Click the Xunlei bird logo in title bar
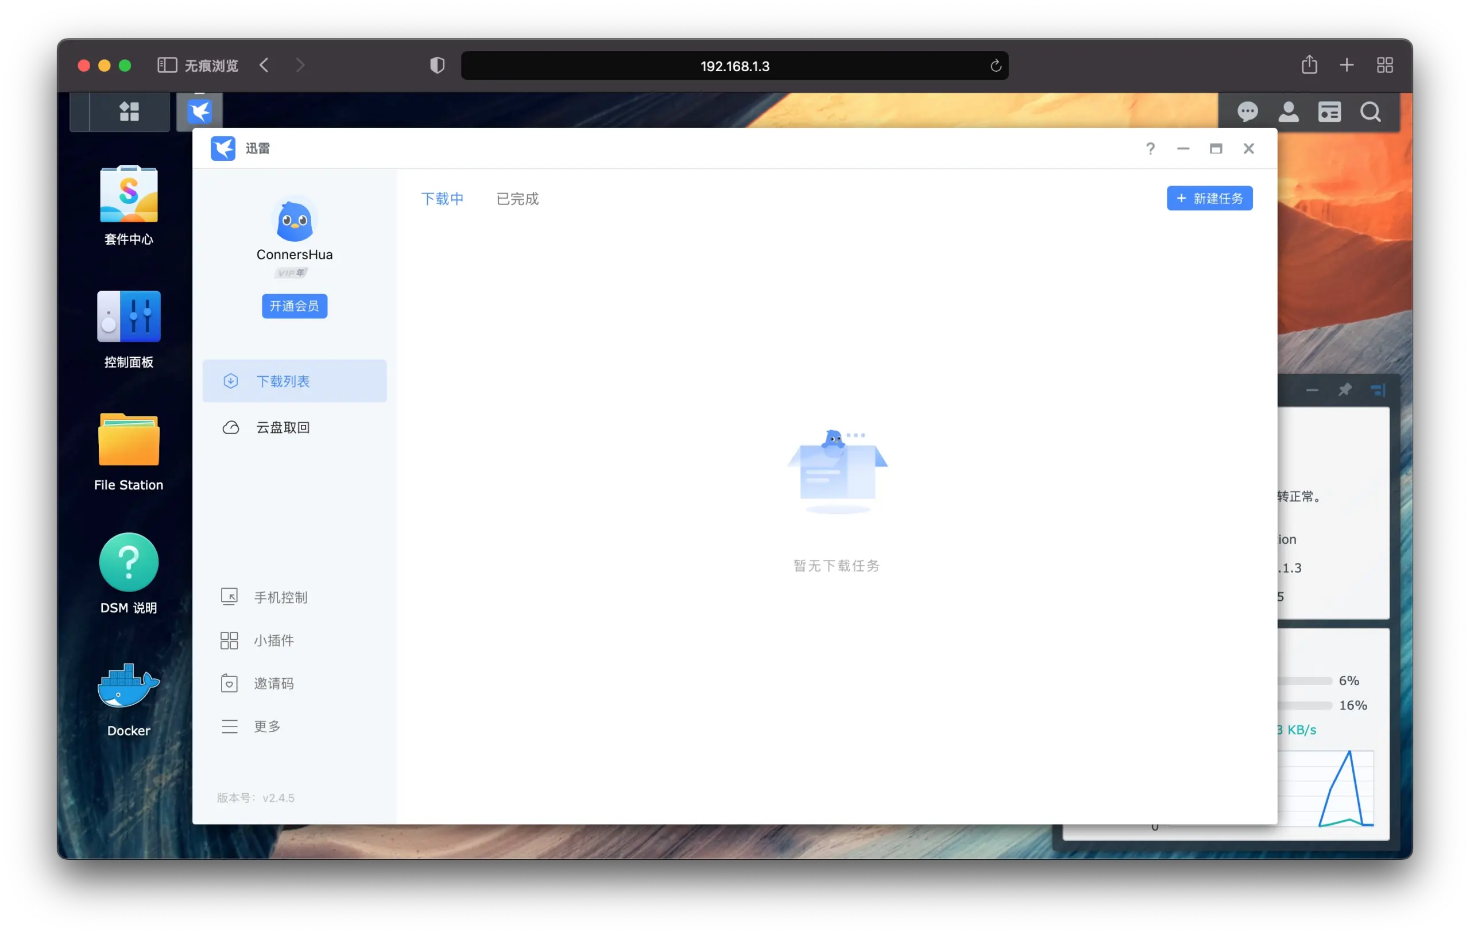This screenshot has width=1470, height=935. pyautogui.click(x=223, y=148)
